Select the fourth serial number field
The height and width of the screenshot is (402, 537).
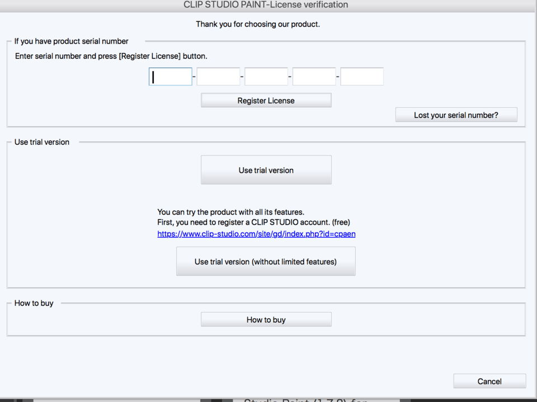tap(314, 77)
